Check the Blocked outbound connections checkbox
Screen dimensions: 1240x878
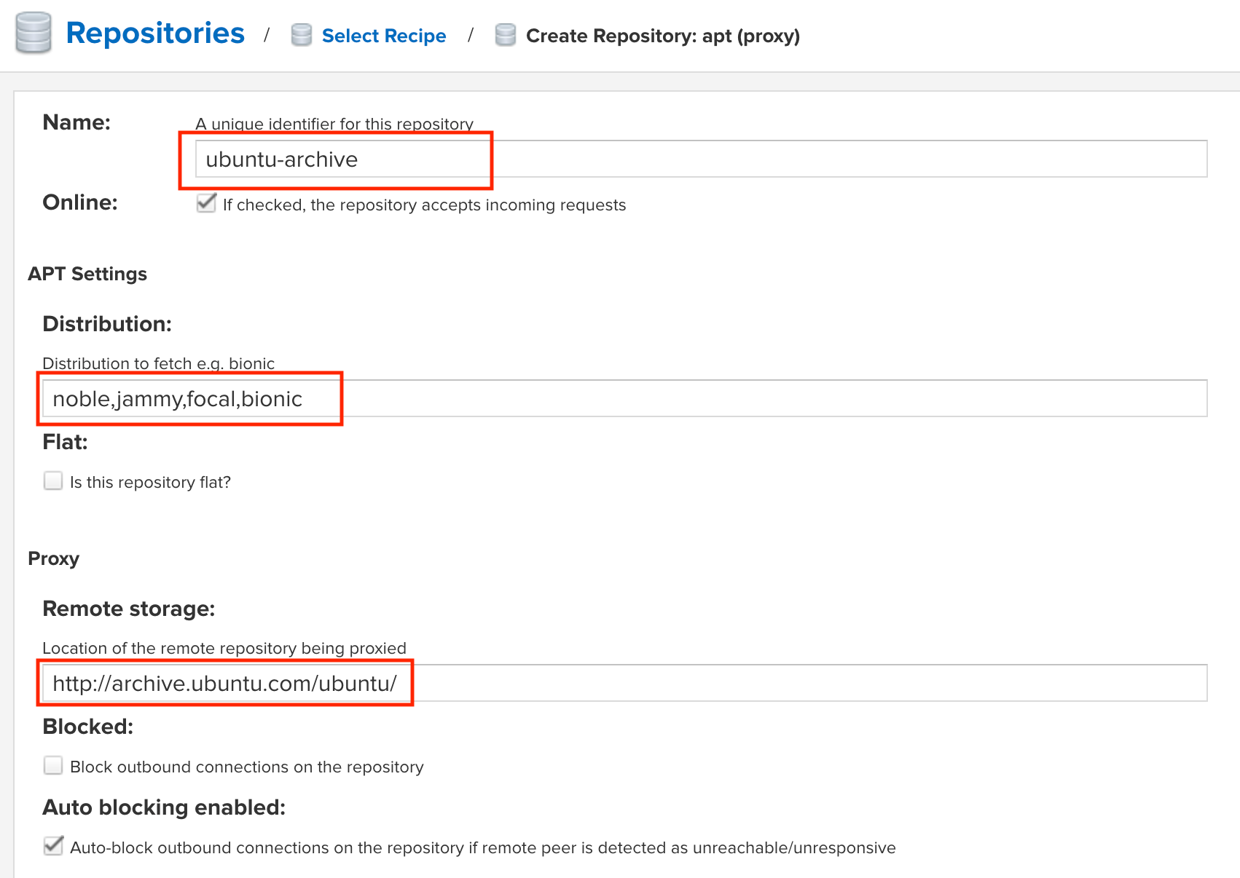pos(53,765)
